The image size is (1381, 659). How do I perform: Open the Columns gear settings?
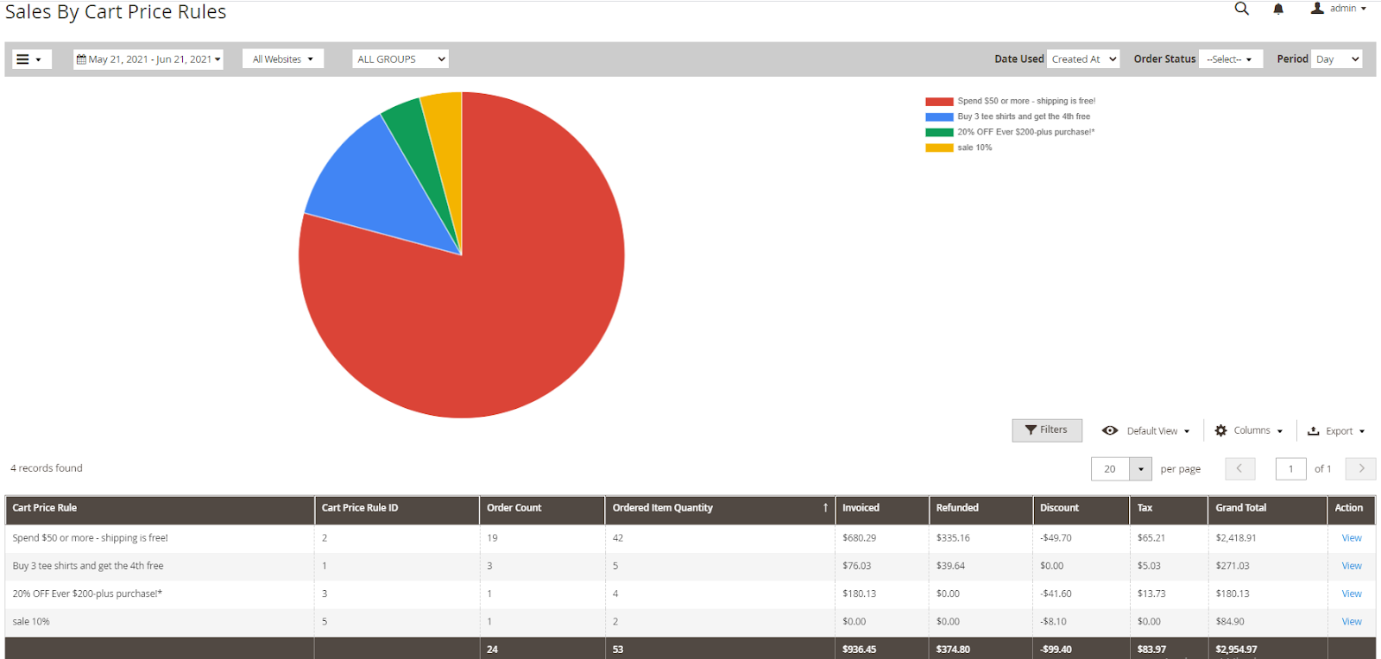(1248, 430)
